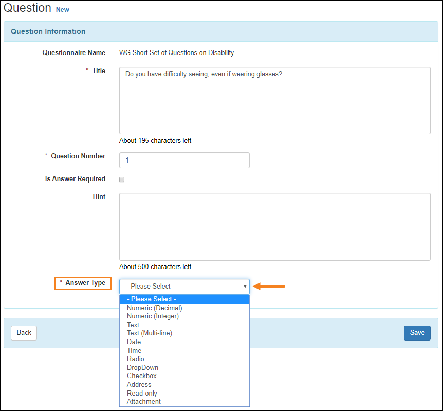The width and height of the screenshot is (443, 411).
Task: Grab the Title textarea resize handle
Action: click(428, 132)
